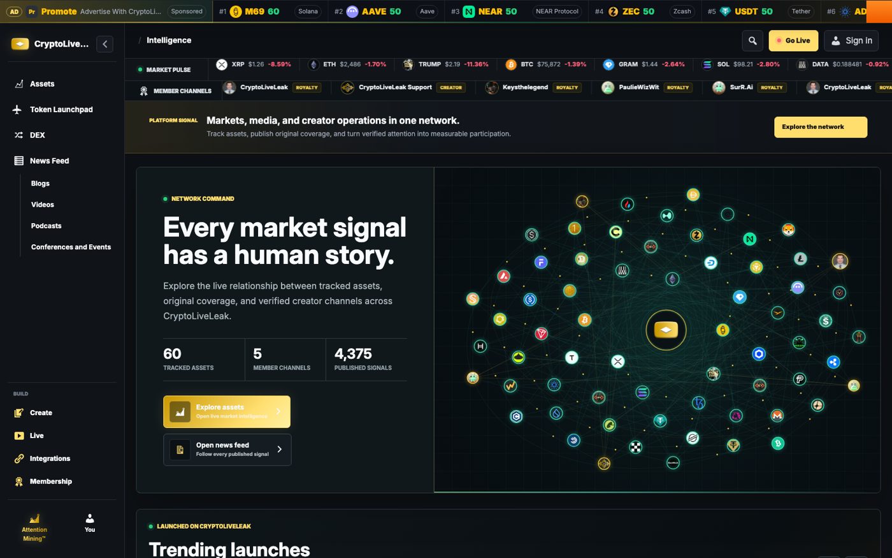Click the #4 ZEC sponsored token
Viewport: 892px width, 558px height.
point(644,11)
